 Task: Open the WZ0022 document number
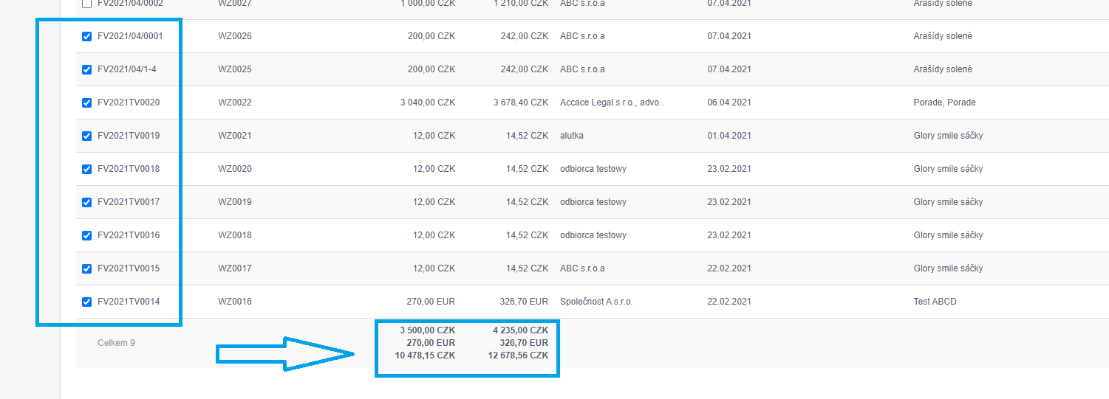point(235,103)
